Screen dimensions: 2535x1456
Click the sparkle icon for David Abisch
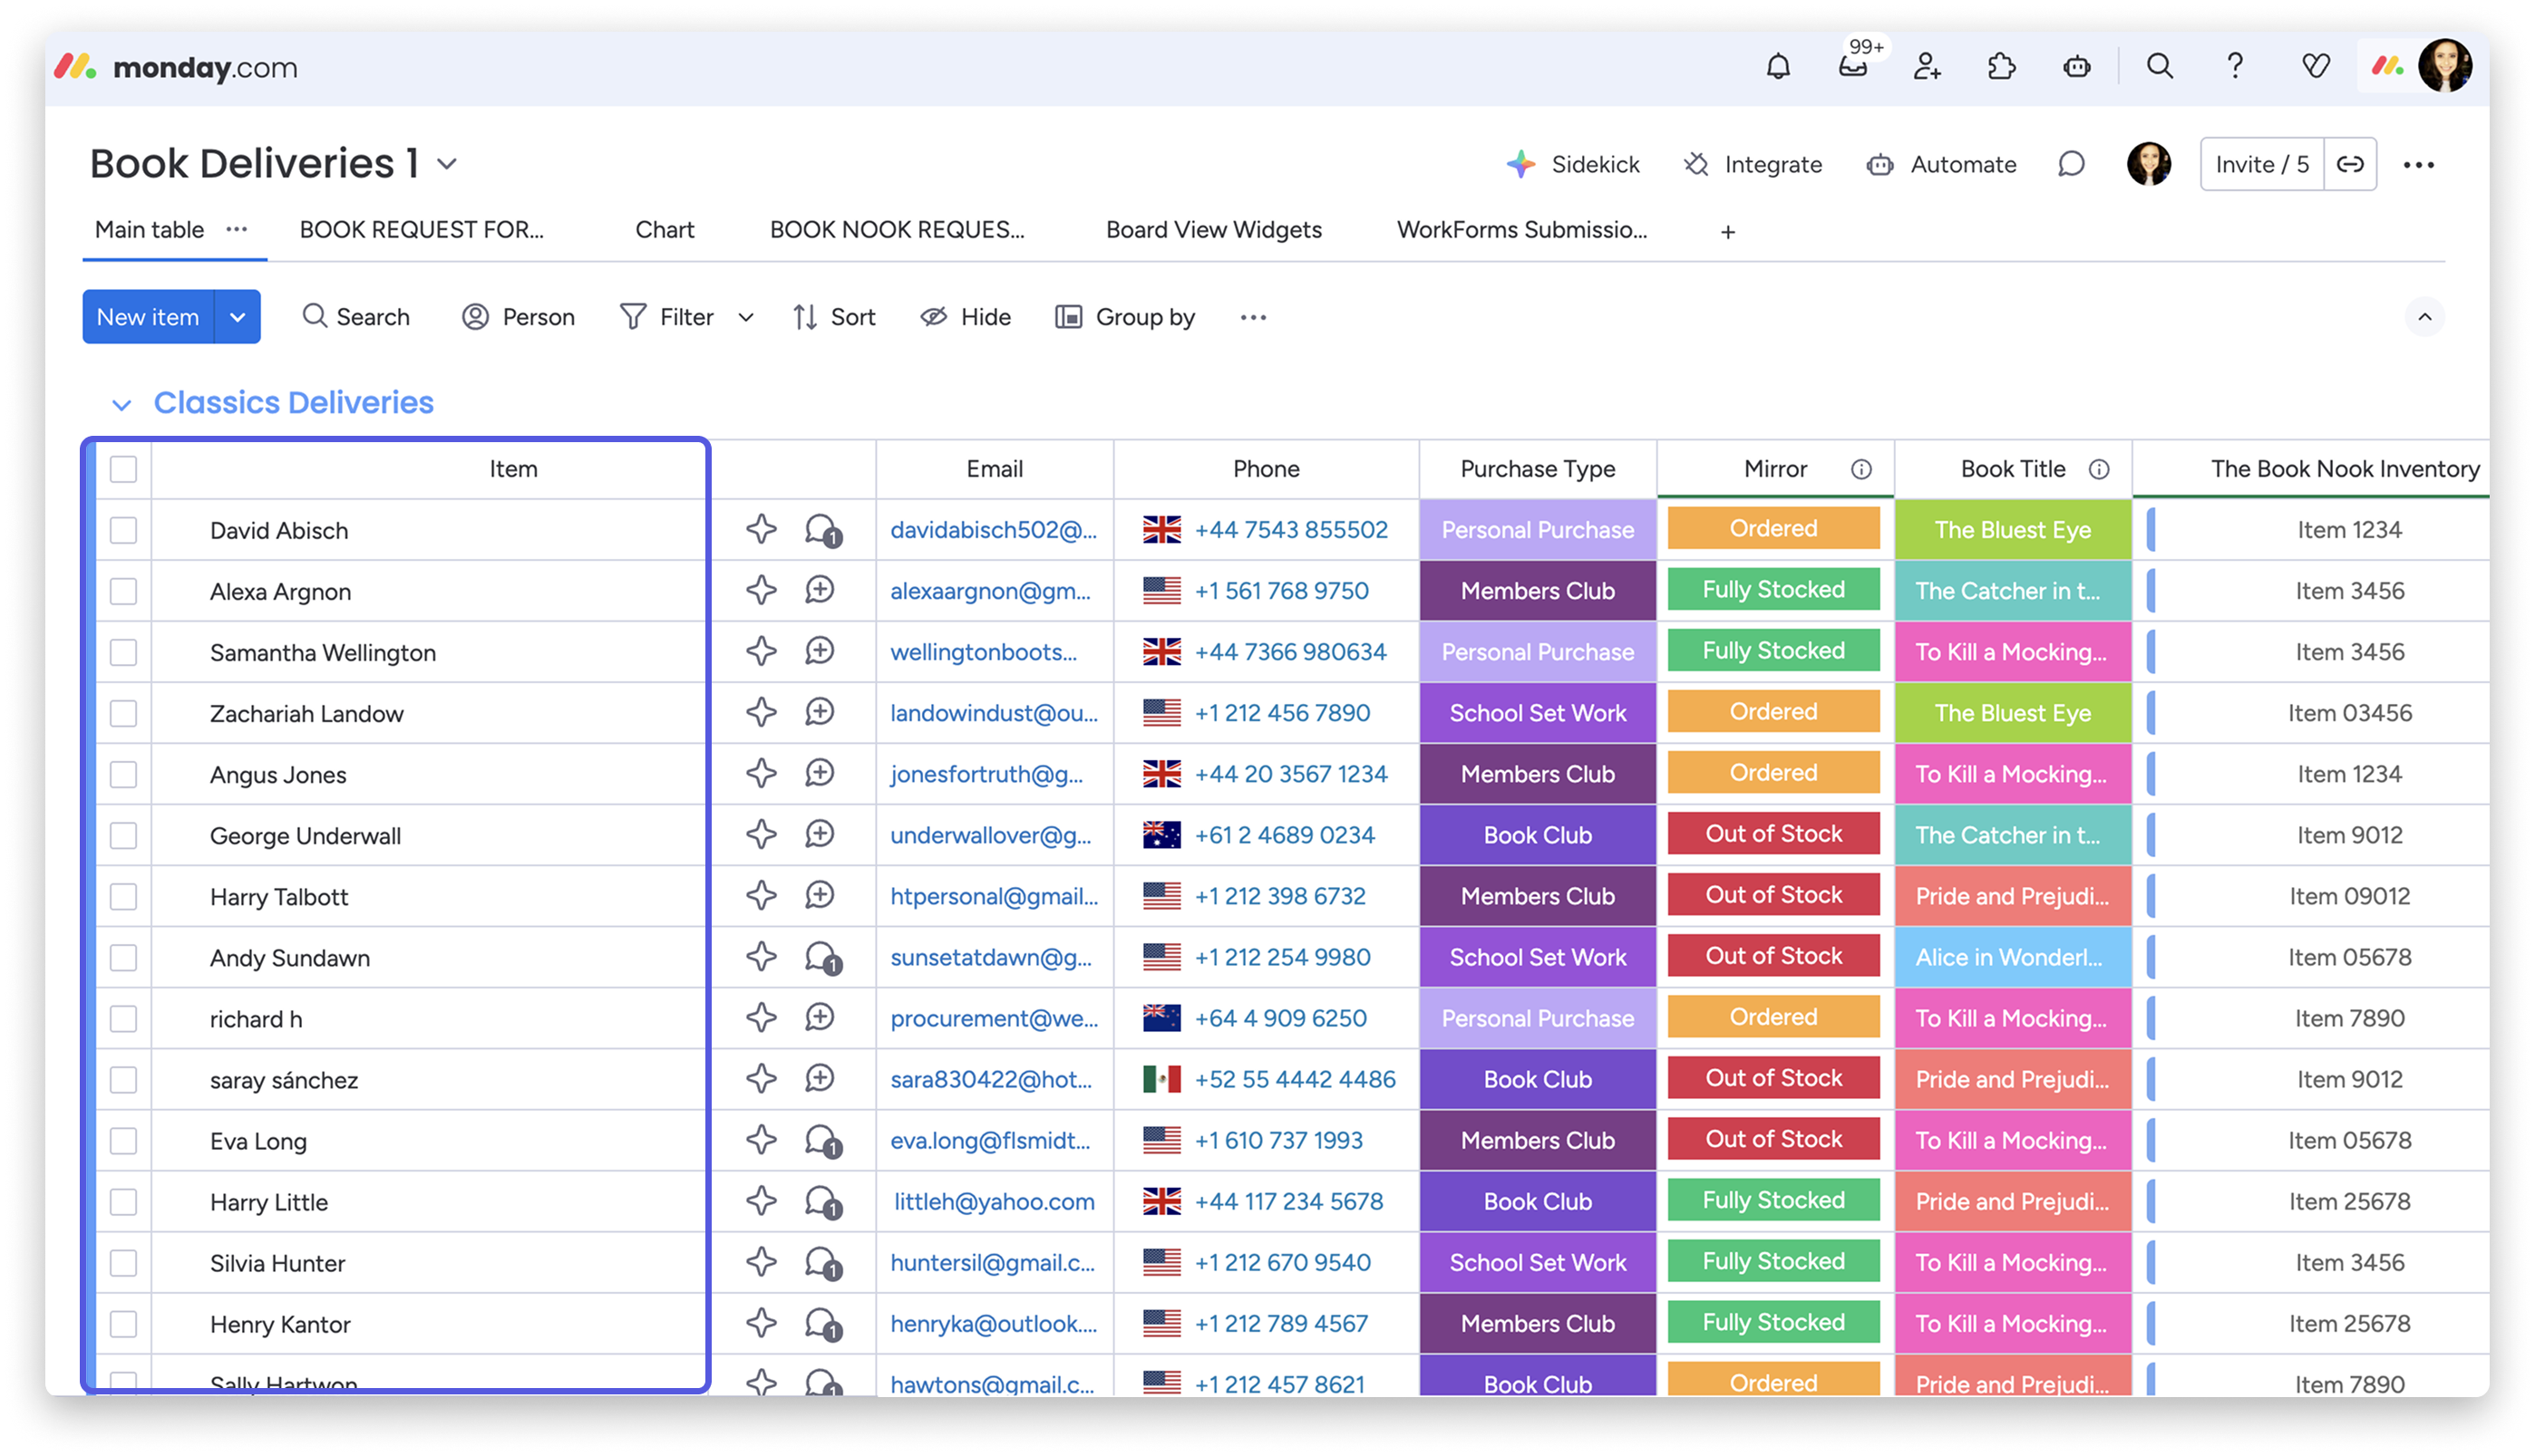coord(762,529)
